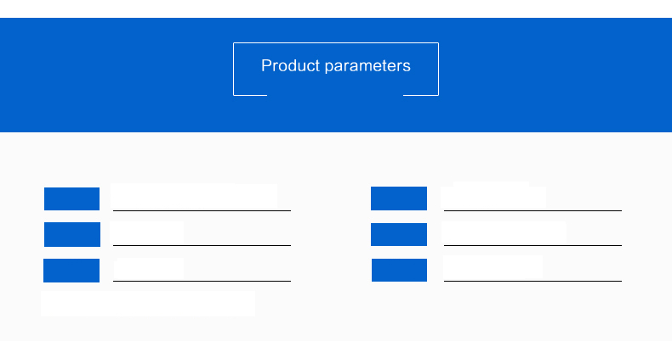Screen dimensions: 672x341
Task: Click the second white value field, left column
Action: point(147,232)
